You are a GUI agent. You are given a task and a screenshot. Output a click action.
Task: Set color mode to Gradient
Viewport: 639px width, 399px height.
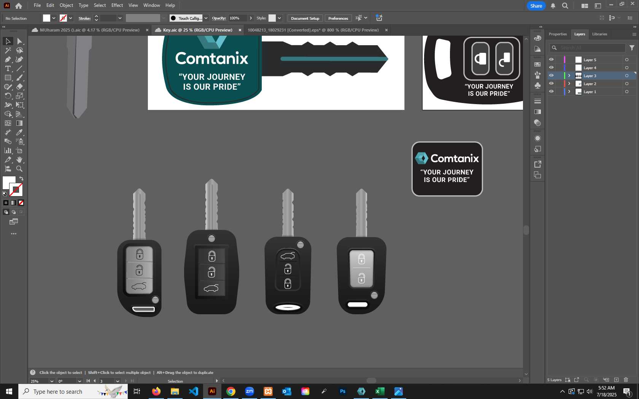coord(14,203)
